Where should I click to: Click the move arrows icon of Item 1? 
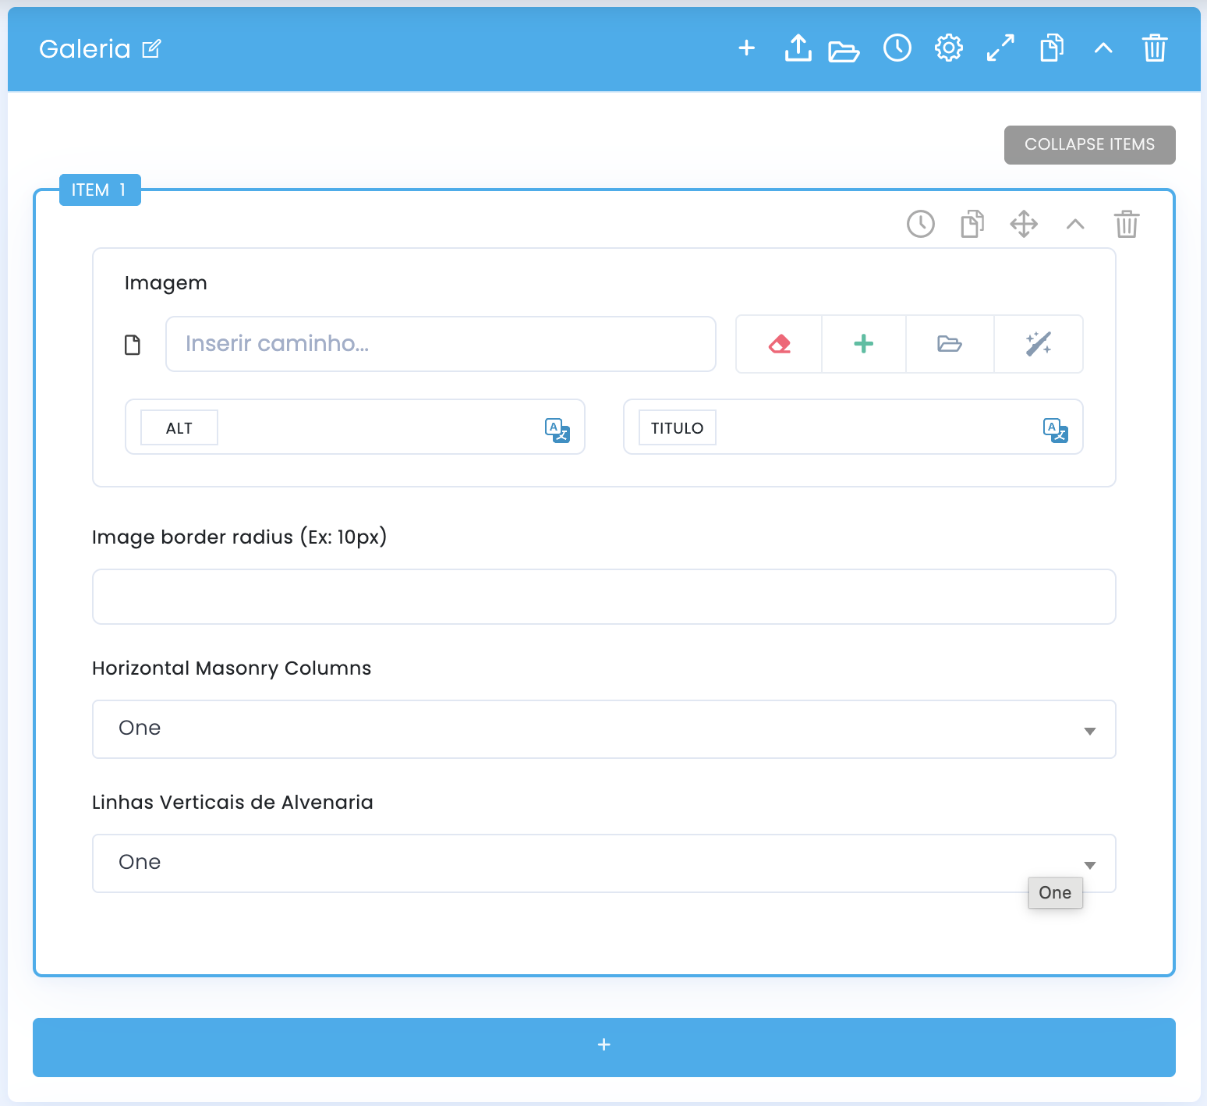click(1024, 225)
